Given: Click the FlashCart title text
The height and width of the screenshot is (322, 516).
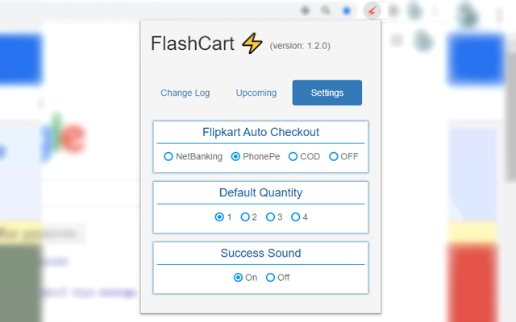Looking at the screenshot, I should pos(192,43).
